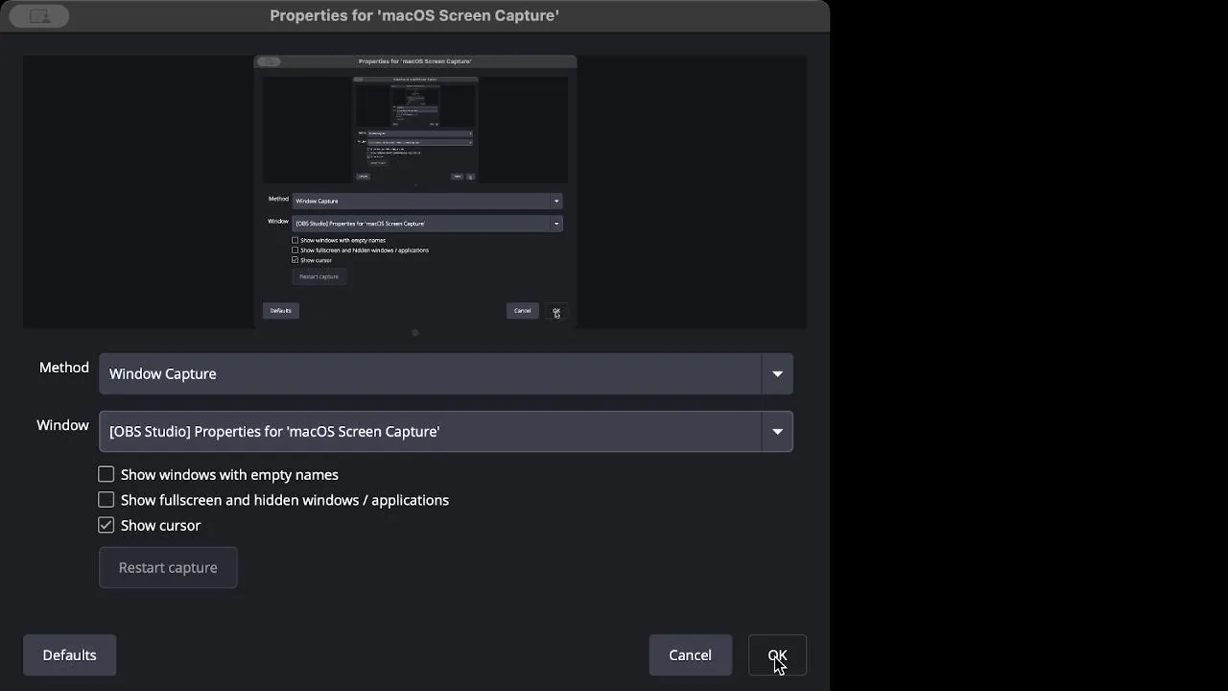The width and height of the screenshot is (1228, 691).
Task: Expand the Window selection dropdown
Action: pyautogui.click(x=446, y=431)
